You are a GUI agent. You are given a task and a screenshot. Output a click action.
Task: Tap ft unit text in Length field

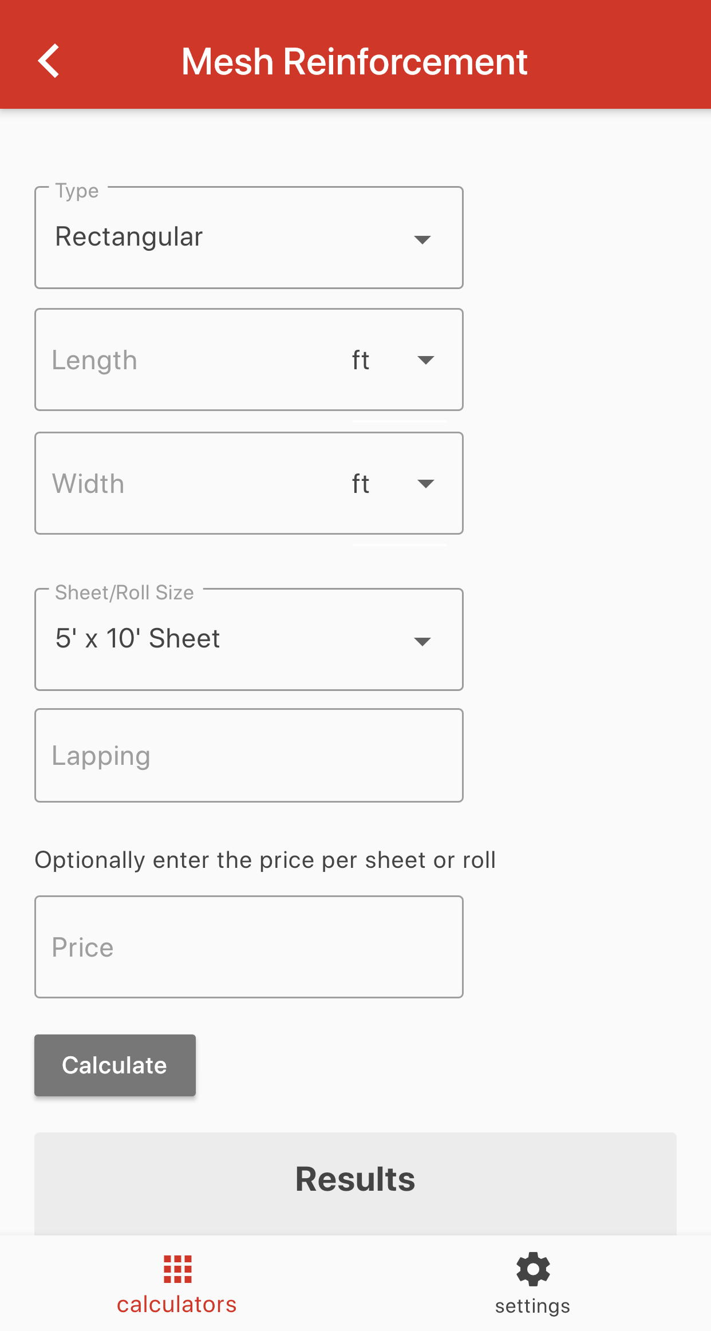coord(361,360)
